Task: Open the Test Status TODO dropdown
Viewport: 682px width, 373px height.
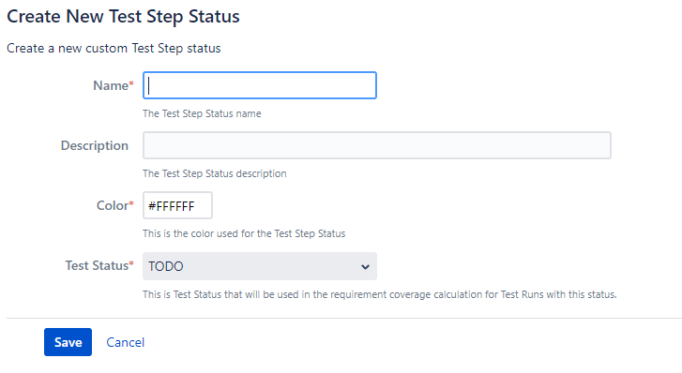Action: click(260, 266)
